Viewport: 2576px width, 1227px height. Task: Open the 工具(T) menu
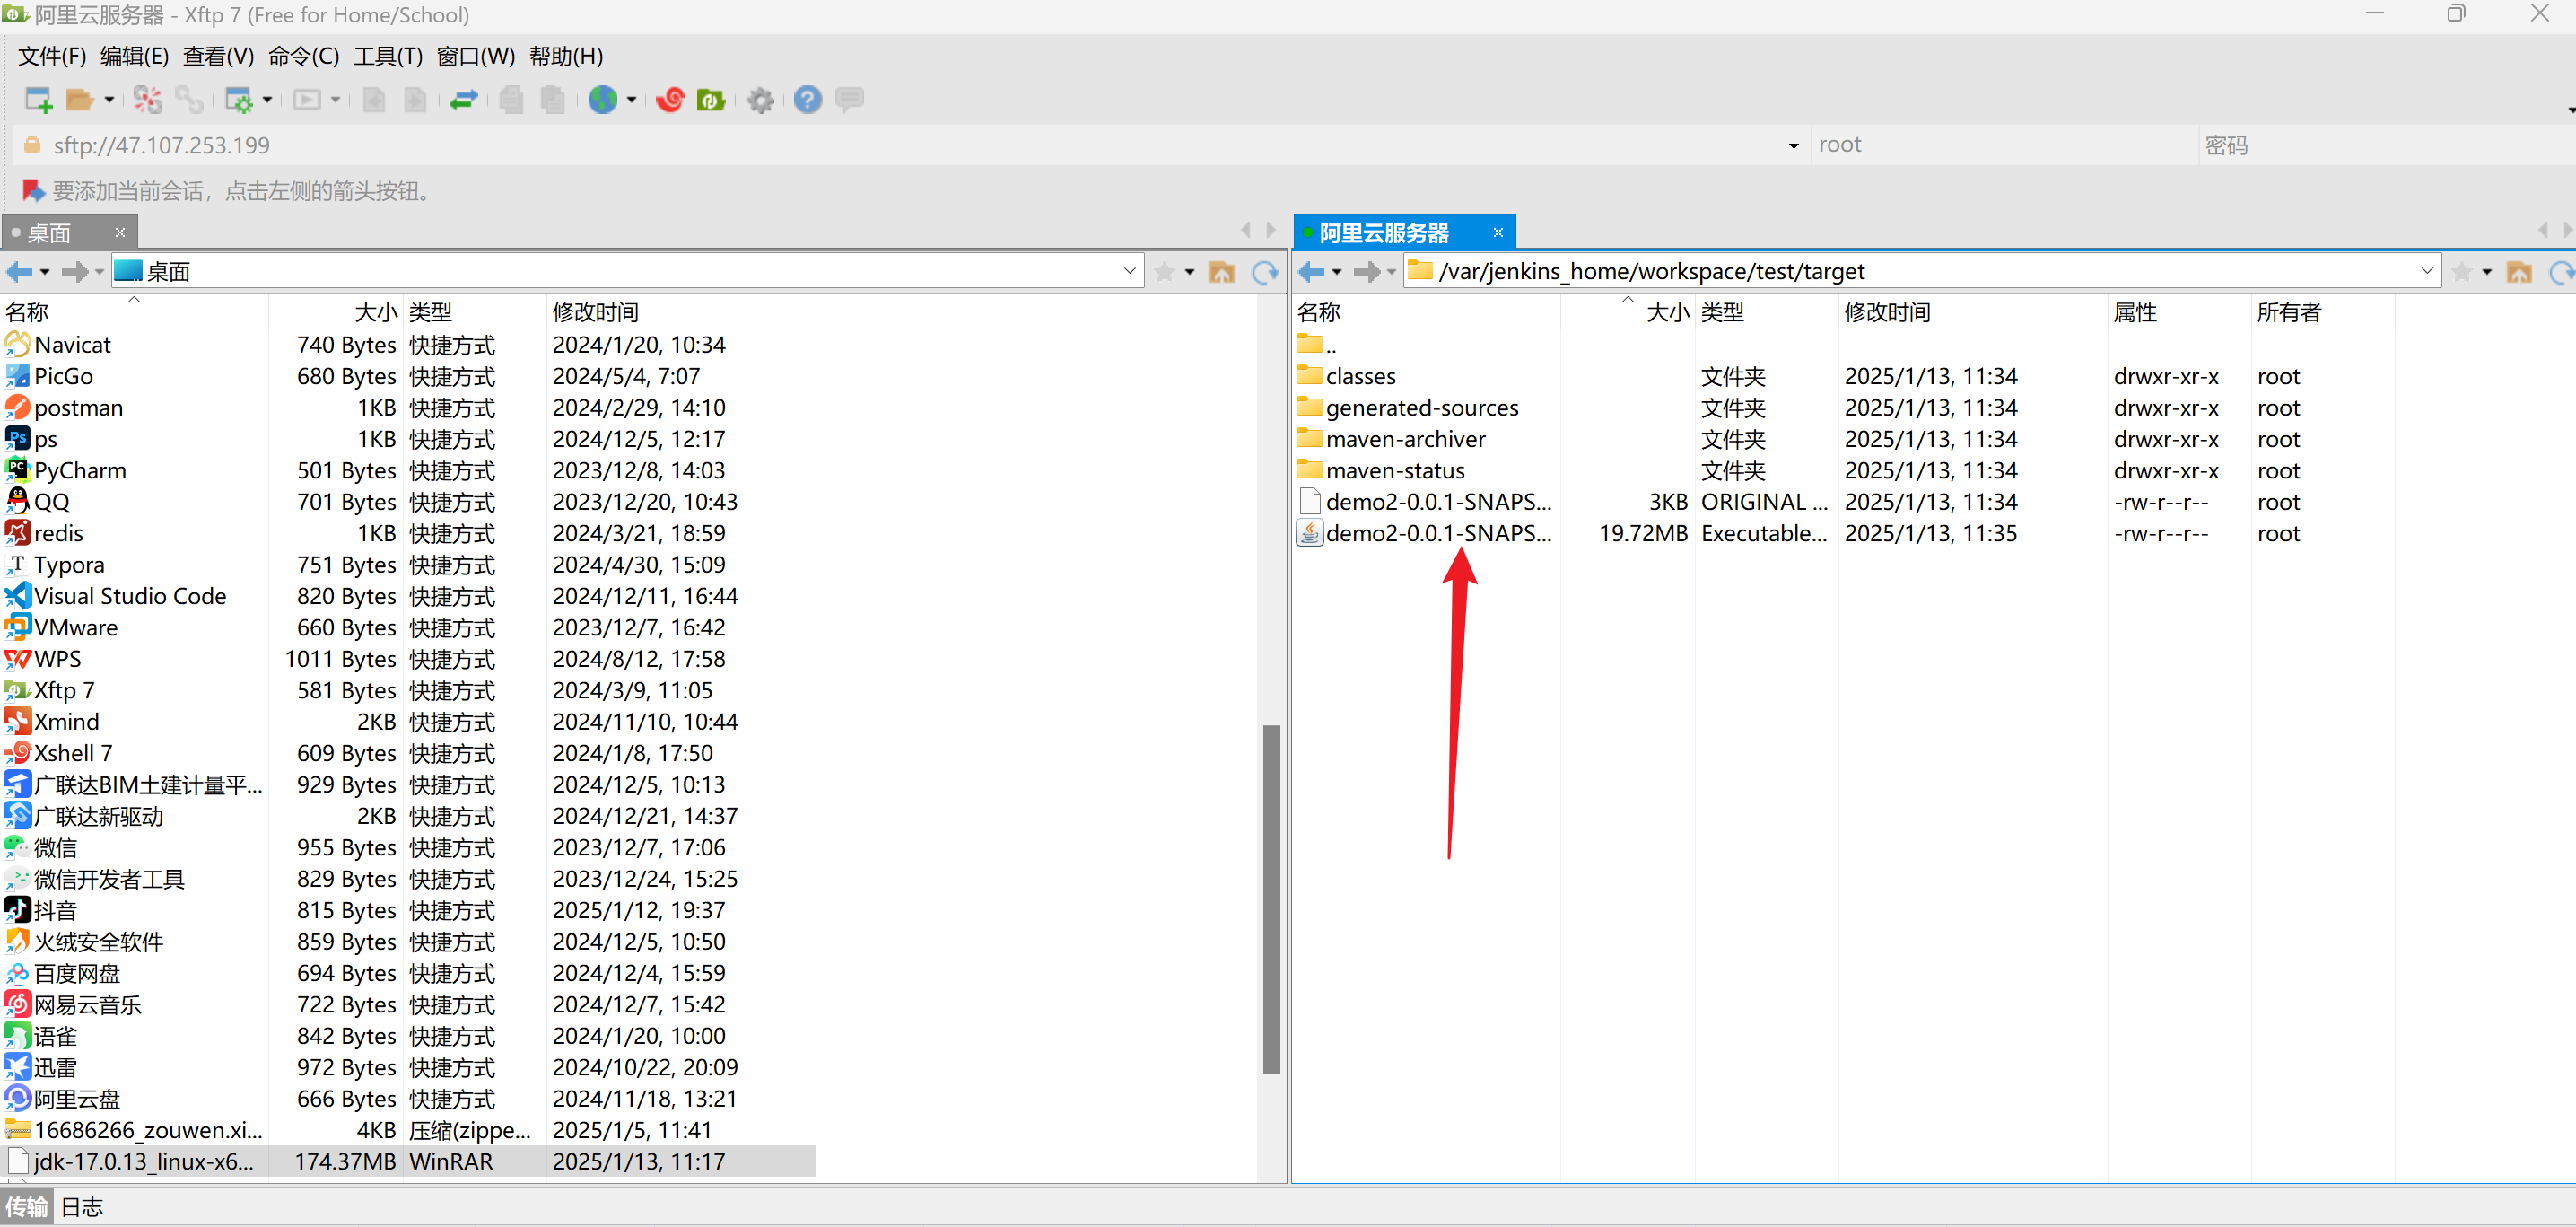pos(388,56)
